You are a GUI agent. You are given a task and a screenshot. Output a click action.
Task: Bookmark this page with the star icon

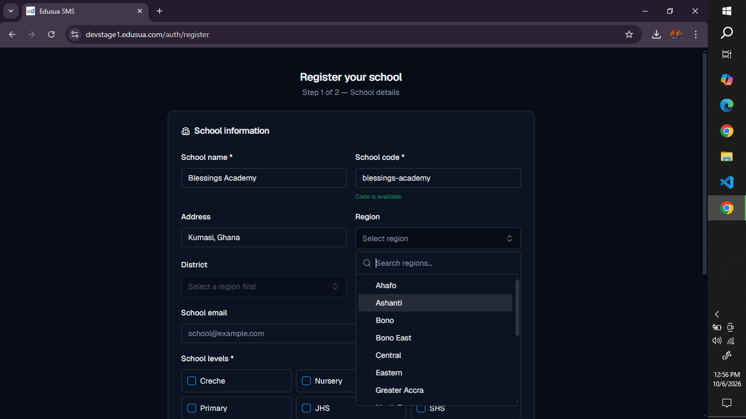tap(629, 34)
